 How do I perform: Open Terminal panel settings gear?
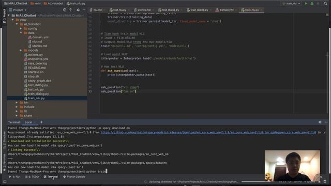(320, 122)
